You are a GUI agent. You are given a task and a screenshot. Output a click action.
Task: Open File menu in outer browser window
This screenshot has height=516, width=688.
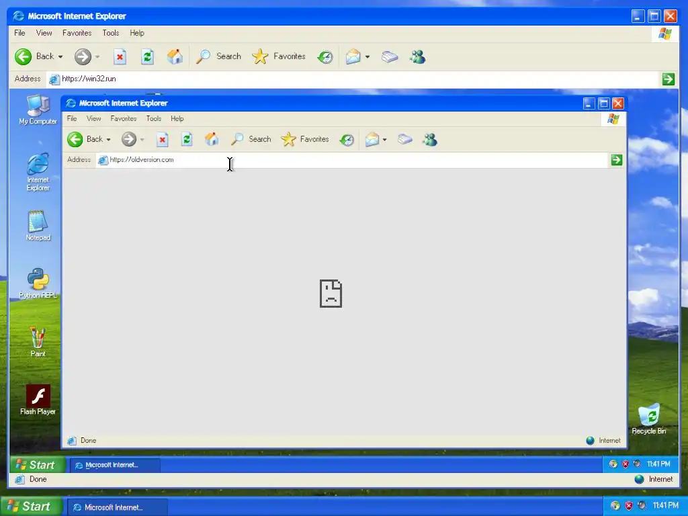[19, 33]
